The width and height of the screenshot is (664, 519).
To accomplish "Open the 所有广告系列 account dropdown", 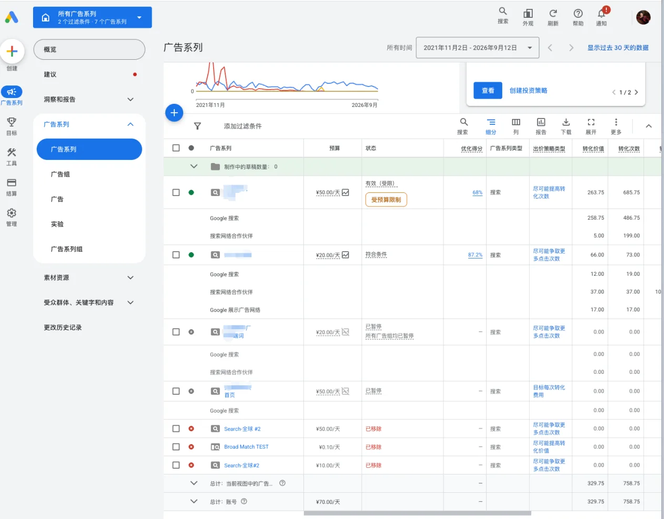I will 92,17.
